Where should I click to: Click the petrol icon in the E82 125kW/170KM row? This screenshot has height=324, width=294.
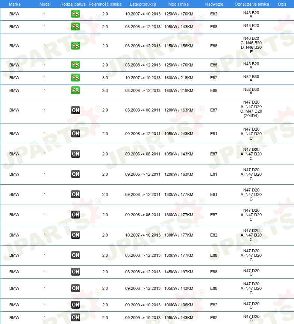point(75,14)
